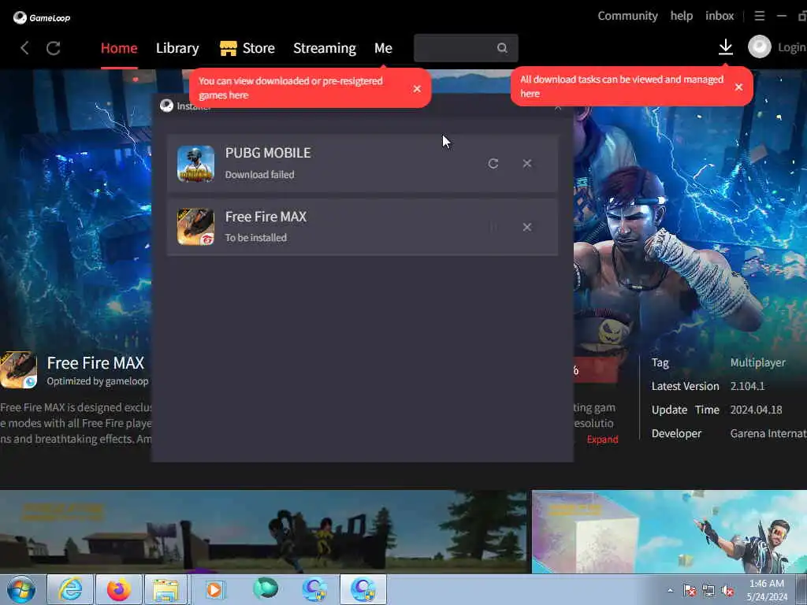This screenshot has height=605, width=807.
Task: Click the user avatar icon
Action: pos(759,47)
